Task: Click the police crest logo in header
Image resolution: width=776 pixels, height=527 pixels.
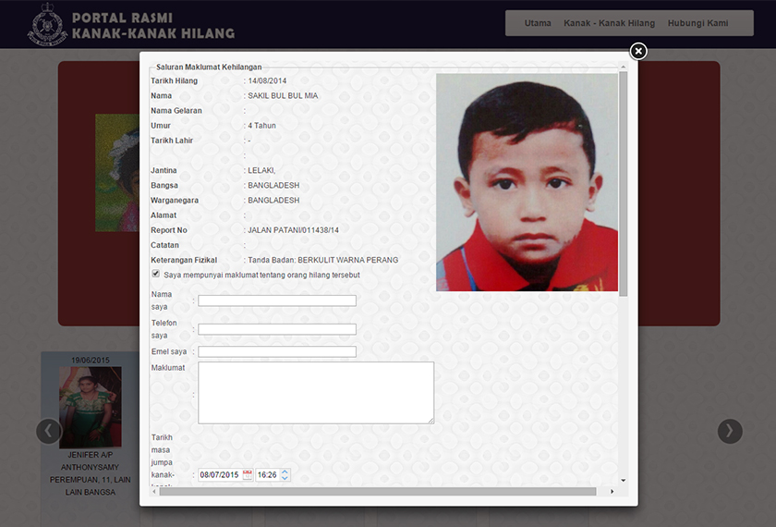Action: point(47,24)
